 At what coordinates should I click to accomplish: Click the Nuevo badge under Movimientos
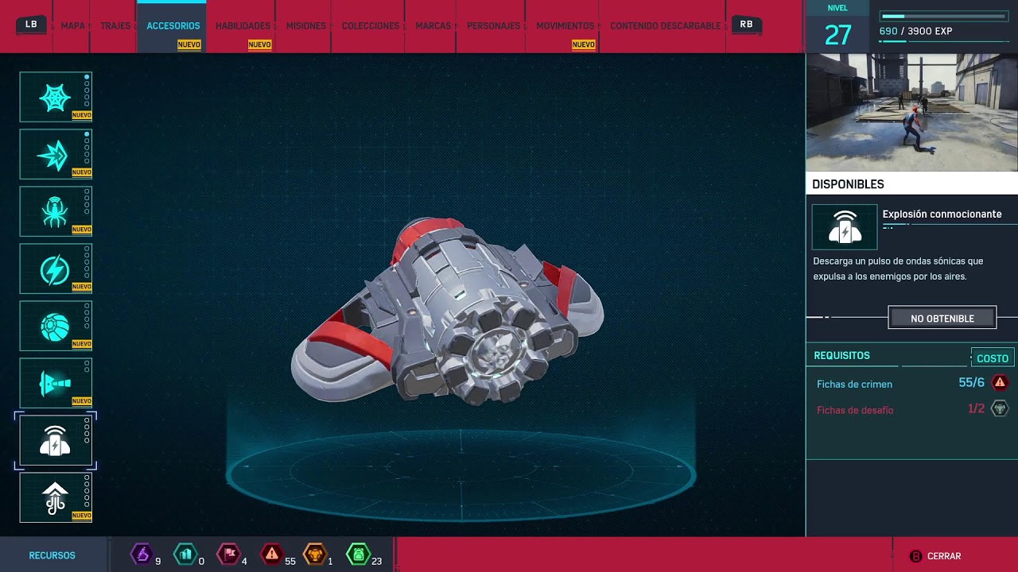(583, 44)
